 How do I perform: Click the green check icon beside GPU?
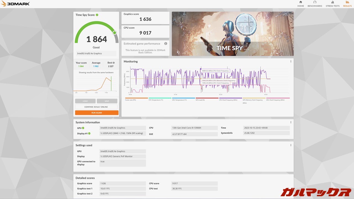coord(83,128)
